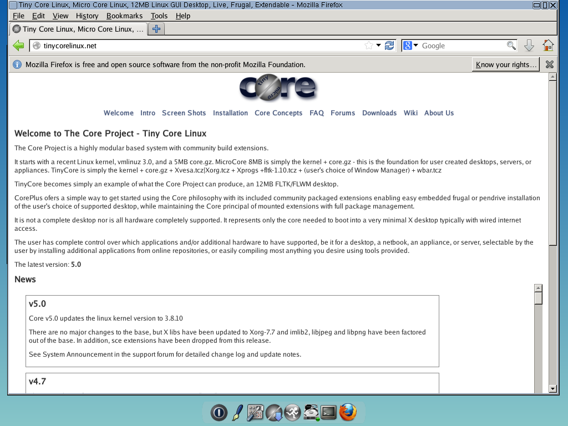The width and height of the screenshot is (568, 426).
Task: Click News frame scrollbar up arrow
Action: click(538, 288)
